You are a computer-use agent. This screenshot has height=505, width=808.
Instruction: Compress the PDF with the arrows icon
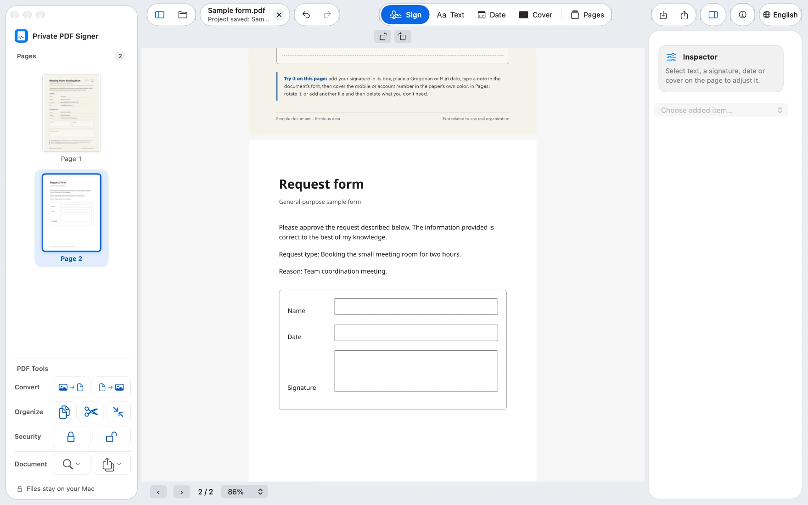[x=118, y=412]
